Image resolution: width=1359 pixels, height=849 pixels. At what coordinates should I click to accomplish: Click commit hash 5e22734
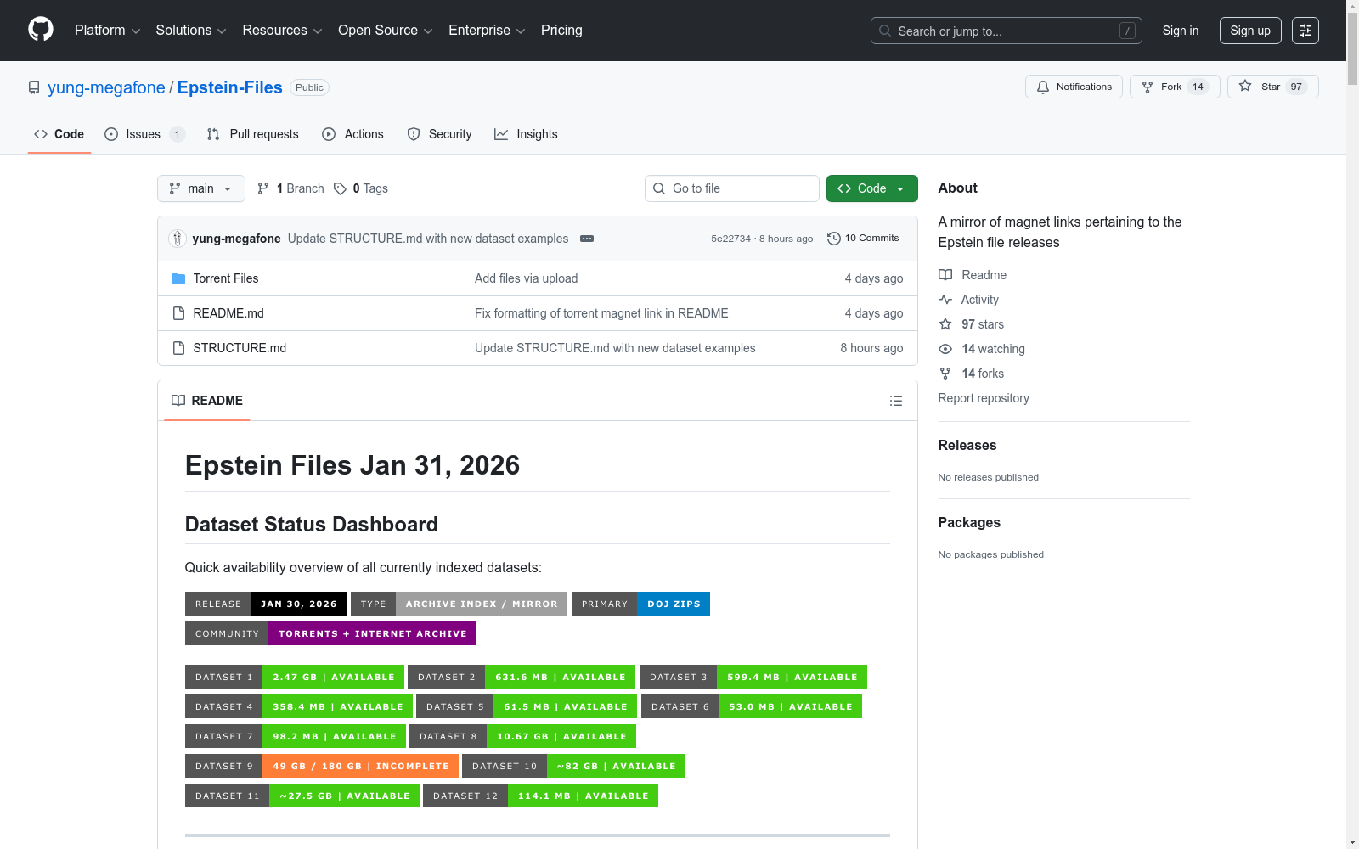[730, 239]
